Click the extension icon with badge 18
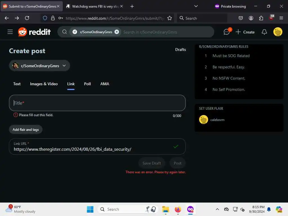This screenshot has height=216, width=288. 271,18
